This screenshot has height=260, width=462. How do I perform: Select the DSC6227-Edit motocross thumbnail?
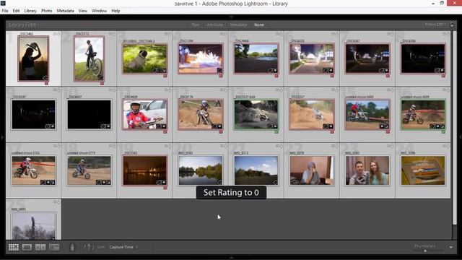[256, 114]
